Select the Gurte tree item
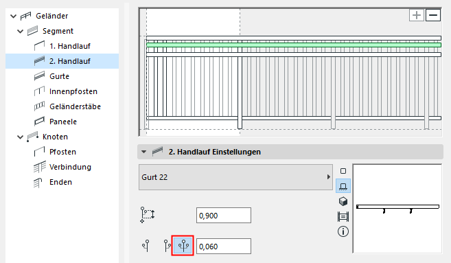 (59, 76)
